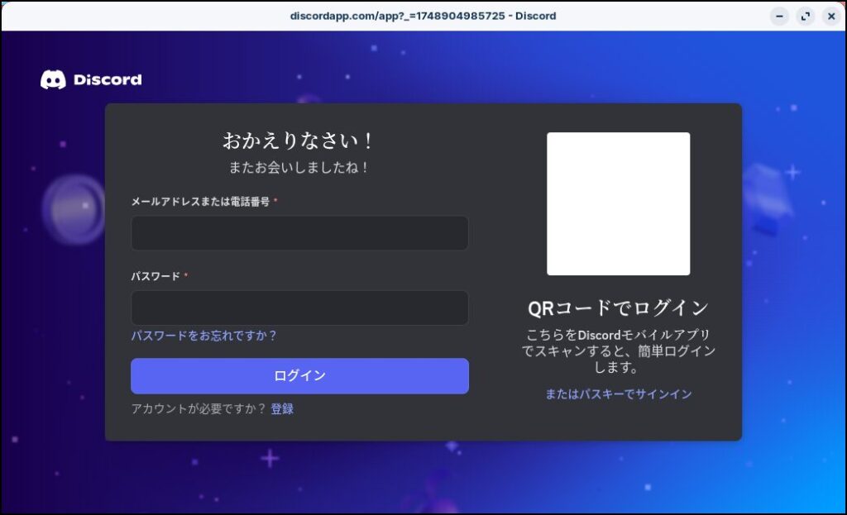Minimize the Discord window

[779, 17]
